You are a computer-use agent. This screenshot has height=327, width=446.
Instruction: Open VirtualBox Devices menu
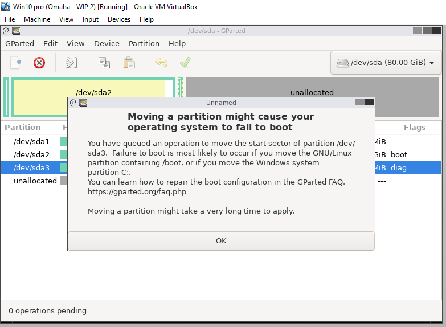119,19
